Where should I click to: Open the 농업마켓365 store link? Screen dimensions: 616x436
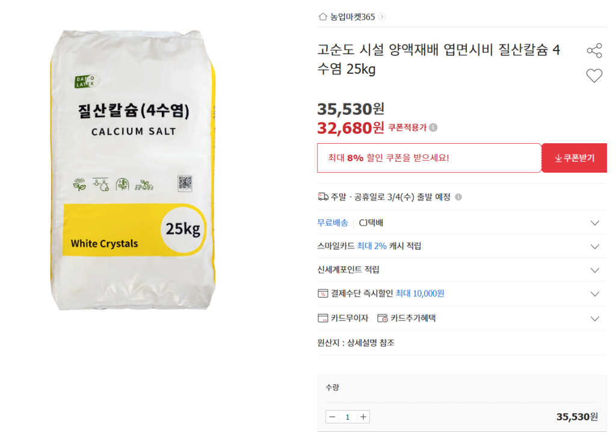[x=353, y=17]
